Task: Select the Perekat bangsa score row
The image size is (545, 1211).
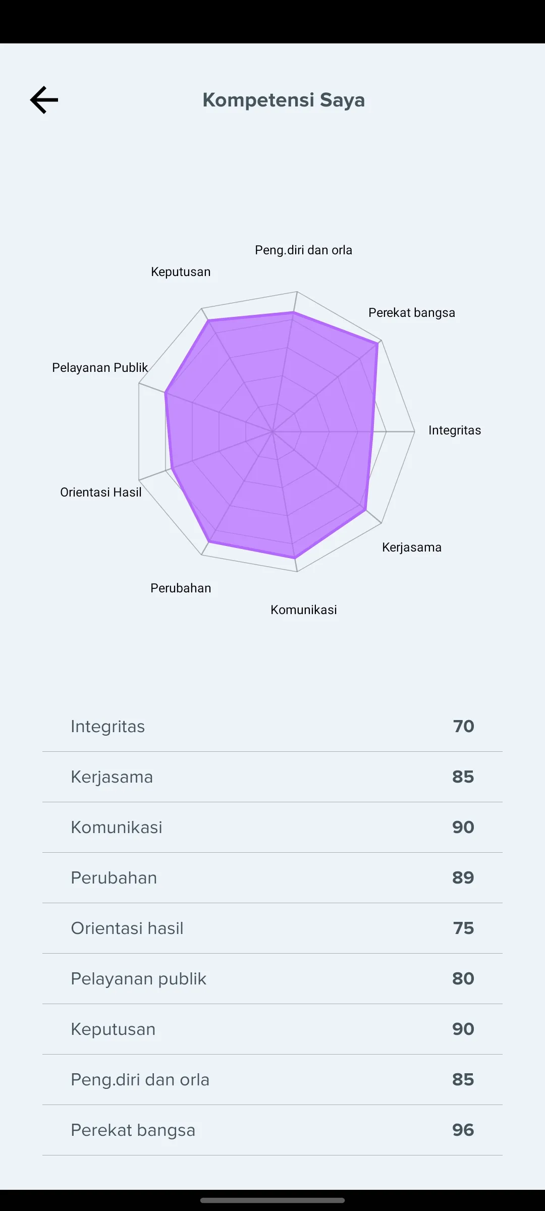Action: point(272,1130)
